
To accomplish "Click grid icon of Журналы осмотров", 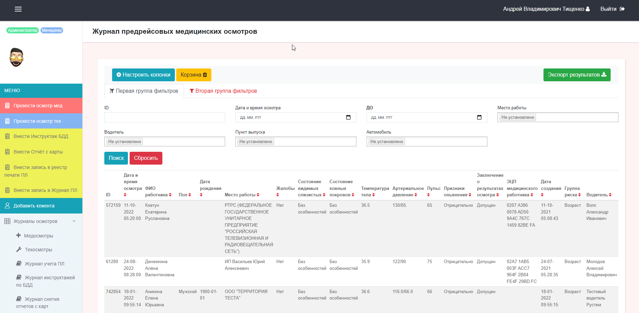I will pyautogui.click(x=7, y=221).
